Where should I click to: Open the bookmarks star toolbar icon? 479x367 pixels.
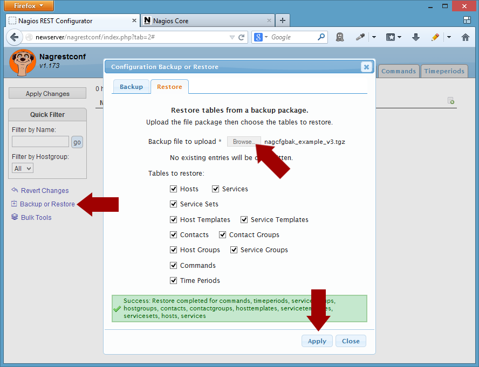(x=391, y=37)
